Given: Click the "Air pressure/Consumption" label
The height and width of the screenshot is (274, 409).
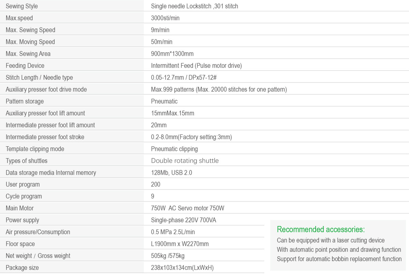Looking at the screenshot, I should point(38,232).
